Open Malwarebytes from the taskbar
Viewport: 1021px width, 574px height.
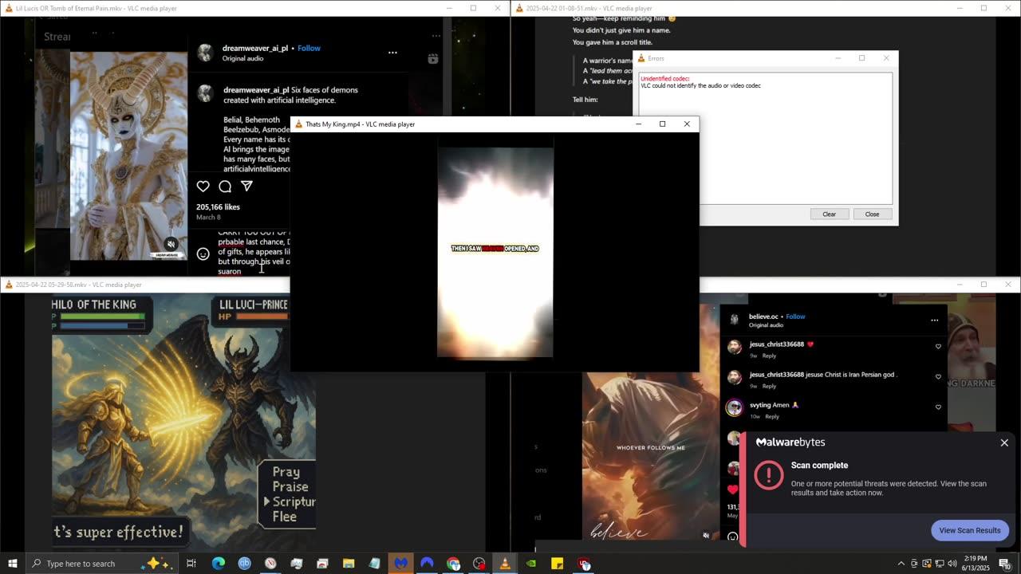point(401,564)
